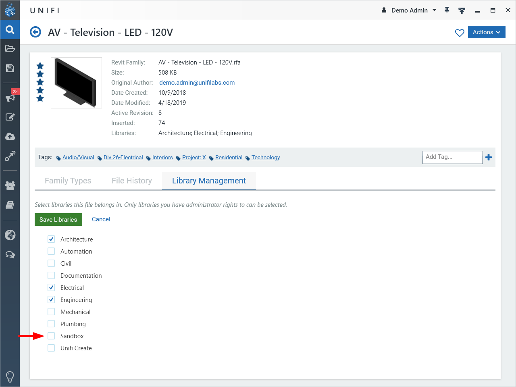Add tag with the blue plus icon

[x=489, y=157]
